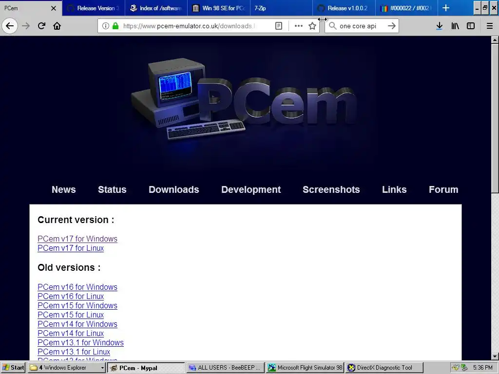Download PCem v15 for Linux

point(71,315)
